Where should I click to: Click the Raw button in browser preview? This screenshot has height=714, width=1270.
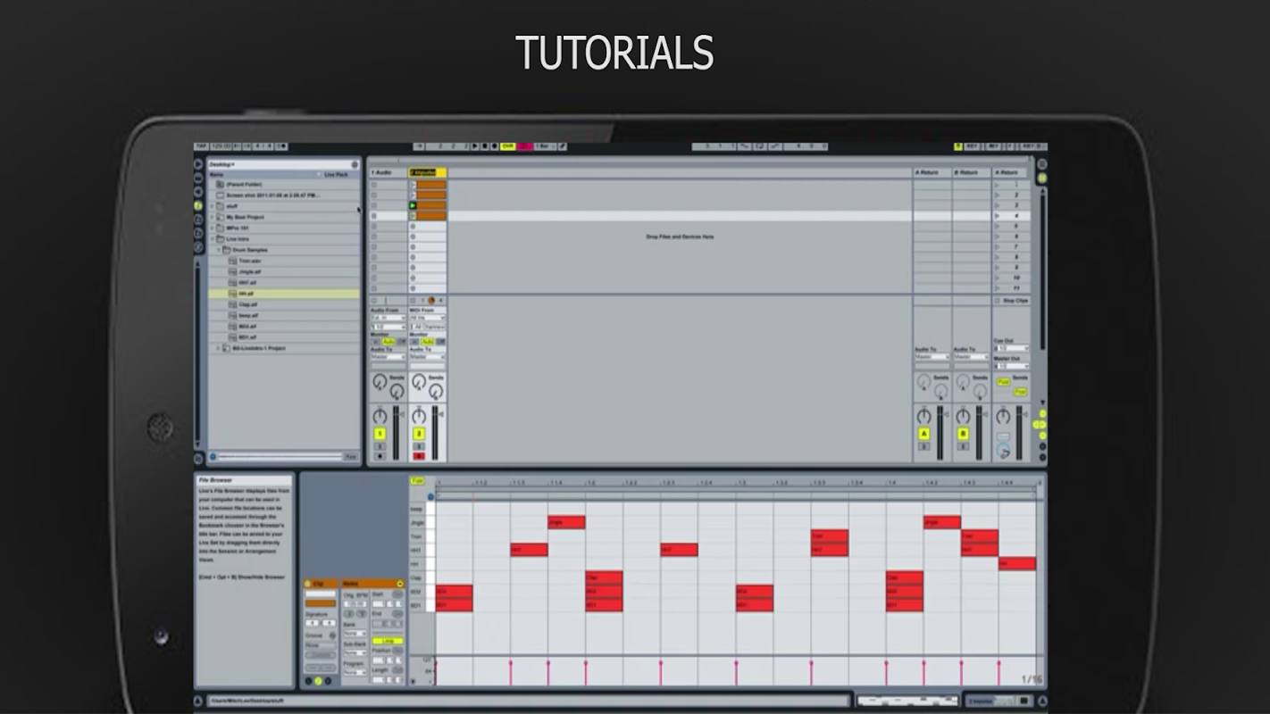click(x=351, y=457)
